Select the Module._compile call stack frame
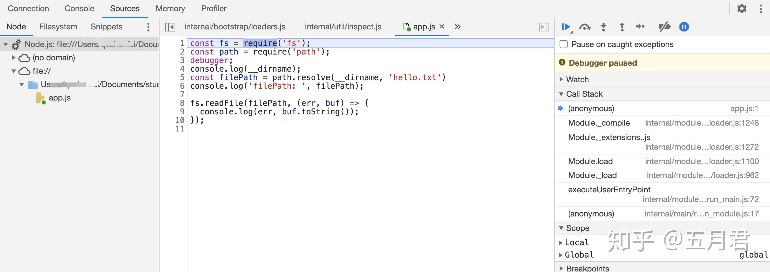 599,123
